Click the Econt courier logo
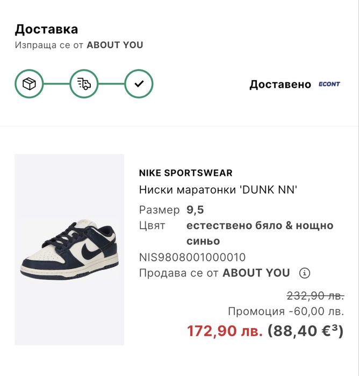Image resolution: width=359 pixels, height=376 pixels. tap(329, 84)
